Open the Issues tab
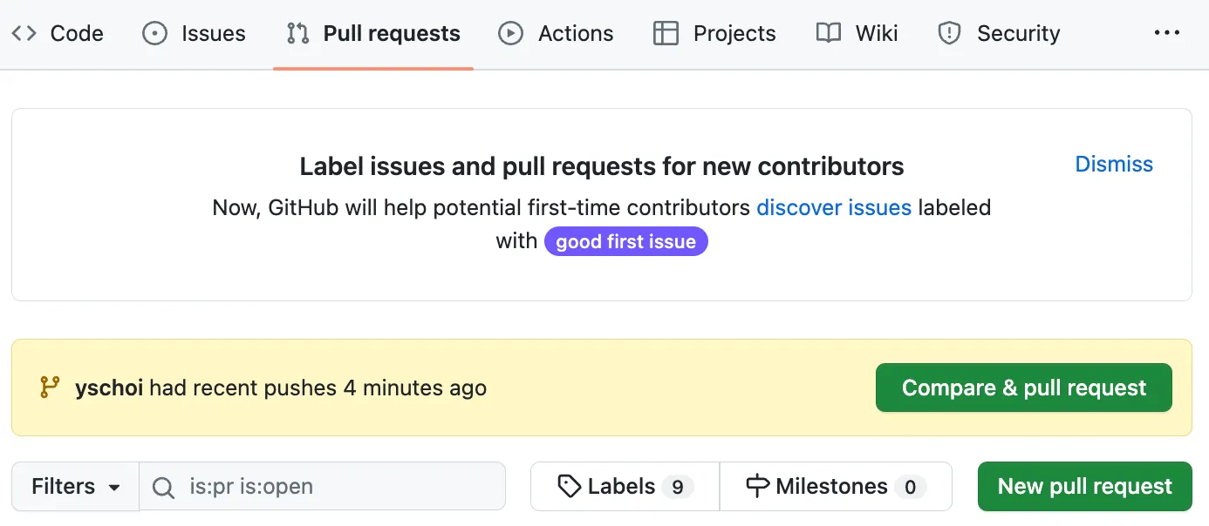This screenshot has width=1209, height=526. [213, 34]
